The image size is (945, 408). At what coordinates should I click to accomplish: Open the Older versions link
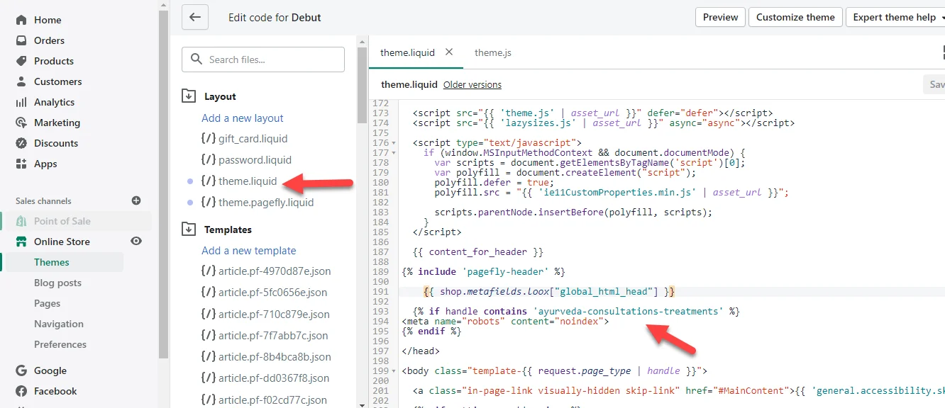coord(472,84)
